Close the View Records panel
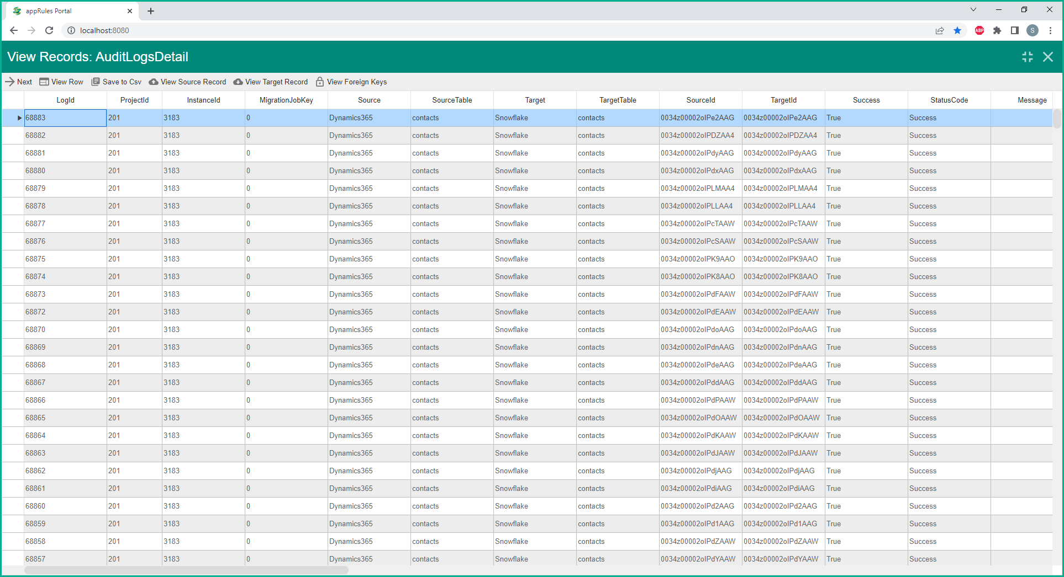This screenshot has height=577, width=1064. coord(1047,57)
